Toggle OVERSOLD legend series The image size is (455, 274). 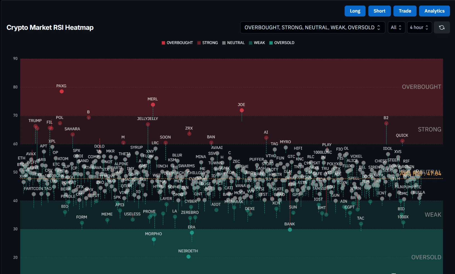point(282,43)
